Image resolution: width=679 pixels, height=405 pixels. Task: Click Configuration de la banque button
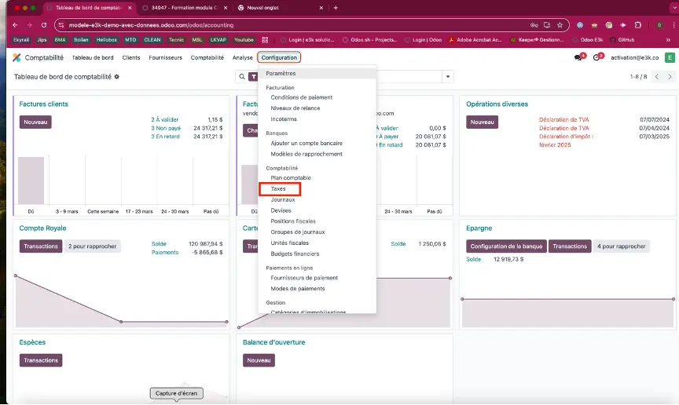(505, 246)
